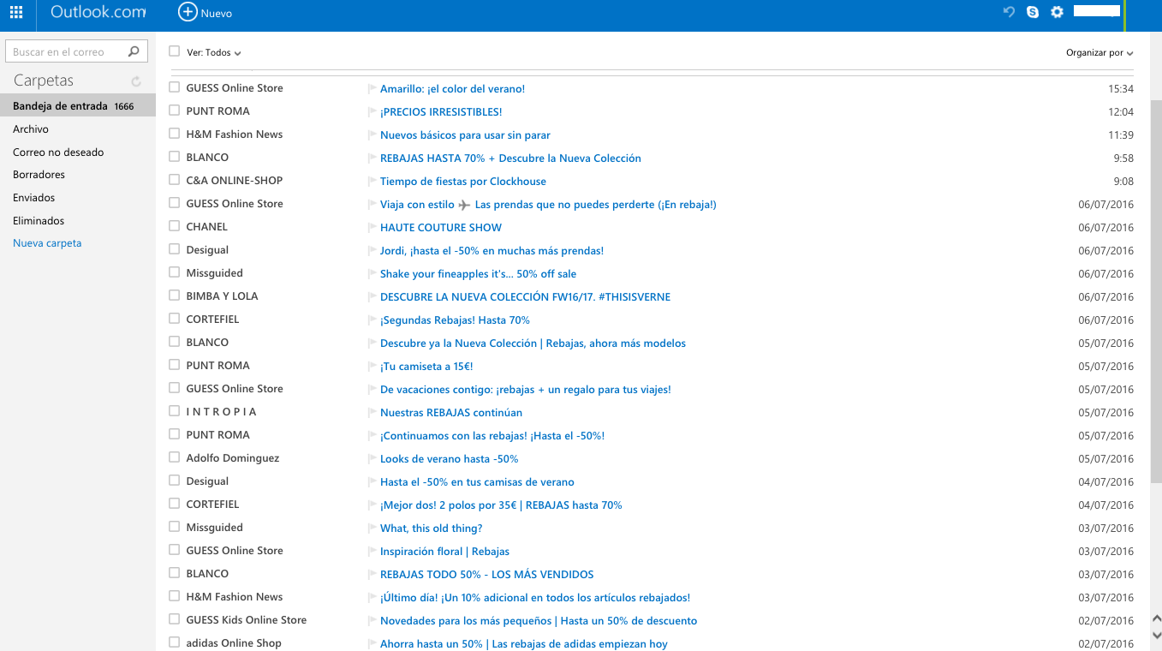This screenshot has width=1162, height=651.
Task: Expand the Organizar por dropdown
Action: pos(1099,52)
